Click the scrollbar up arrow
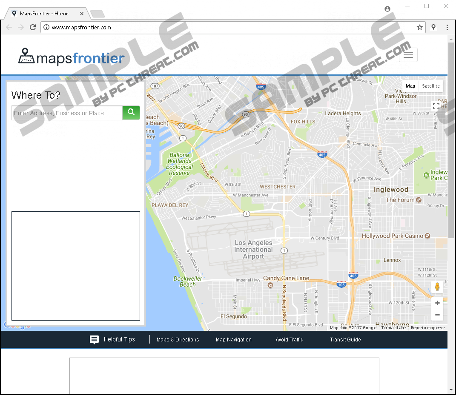This screenshot has height=395, width=456. [451, 39]
